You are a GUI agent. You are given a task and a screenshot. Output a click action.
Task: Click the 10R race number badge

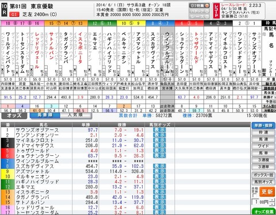4,10
